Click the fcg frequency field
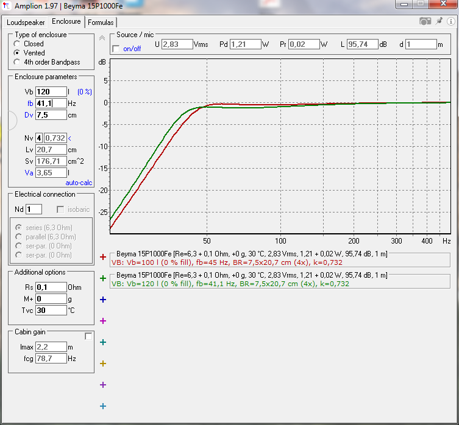The image size is (459, 425). (x=51, y=358)
